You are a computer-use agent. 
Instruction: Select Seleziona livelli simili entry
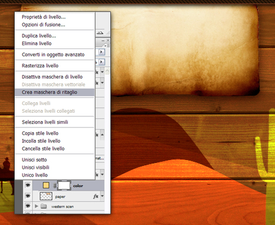(x=45, y=122)
